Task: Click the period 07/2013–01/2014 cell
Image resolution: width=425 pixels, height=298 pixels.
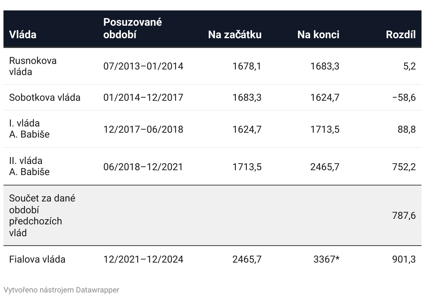Action: point(143,66)
